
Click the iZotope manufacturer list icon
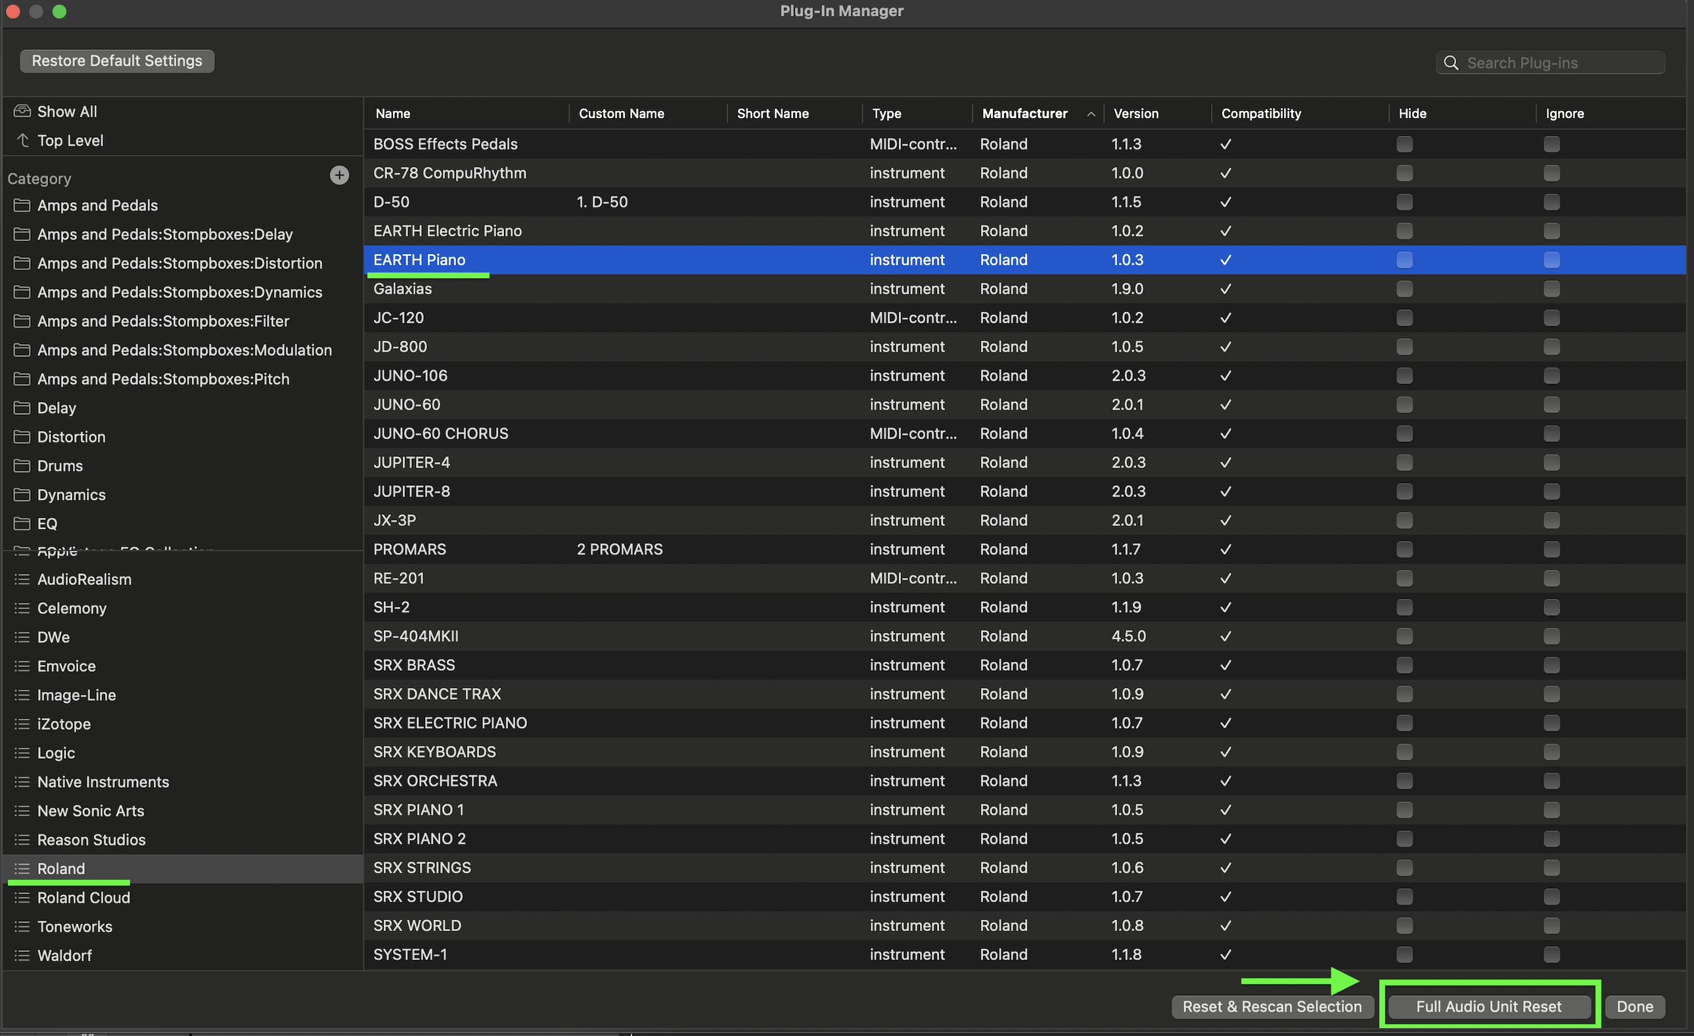point(22,724)
